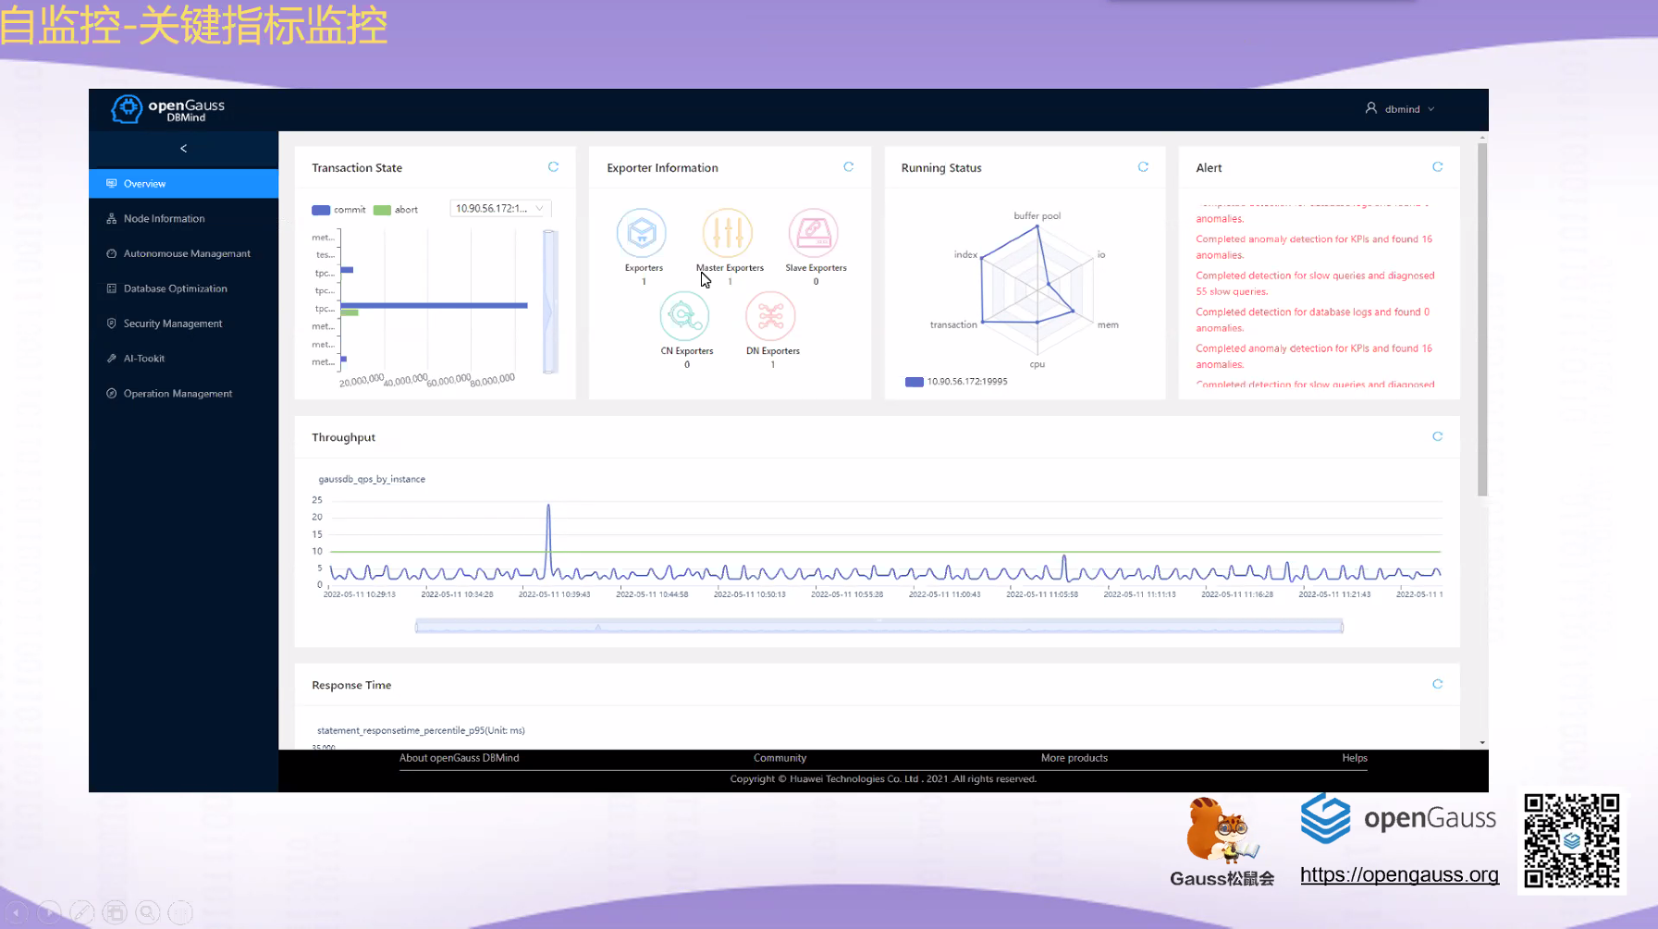Image resolution: width=1658 pixels, height=929 pixels.
Task: Click the Overview icon in the sidebar
Action: (x=112, y=183)
